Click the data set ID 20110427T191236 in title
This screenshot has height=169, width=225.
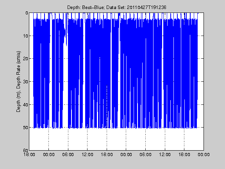[146, 7]
